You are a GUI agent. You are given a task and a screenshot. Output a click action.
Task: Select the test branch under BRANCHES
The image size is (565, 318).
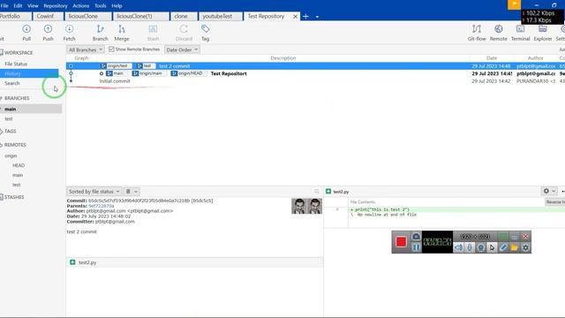(9, 118)
